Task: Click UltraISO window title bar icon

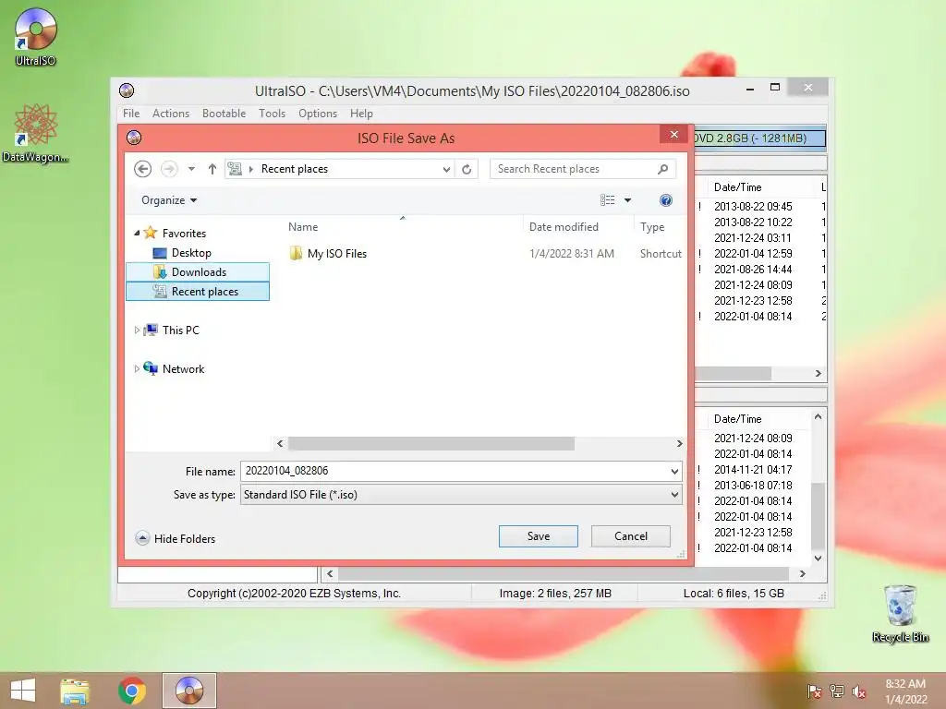Action: tap(127, 90)
